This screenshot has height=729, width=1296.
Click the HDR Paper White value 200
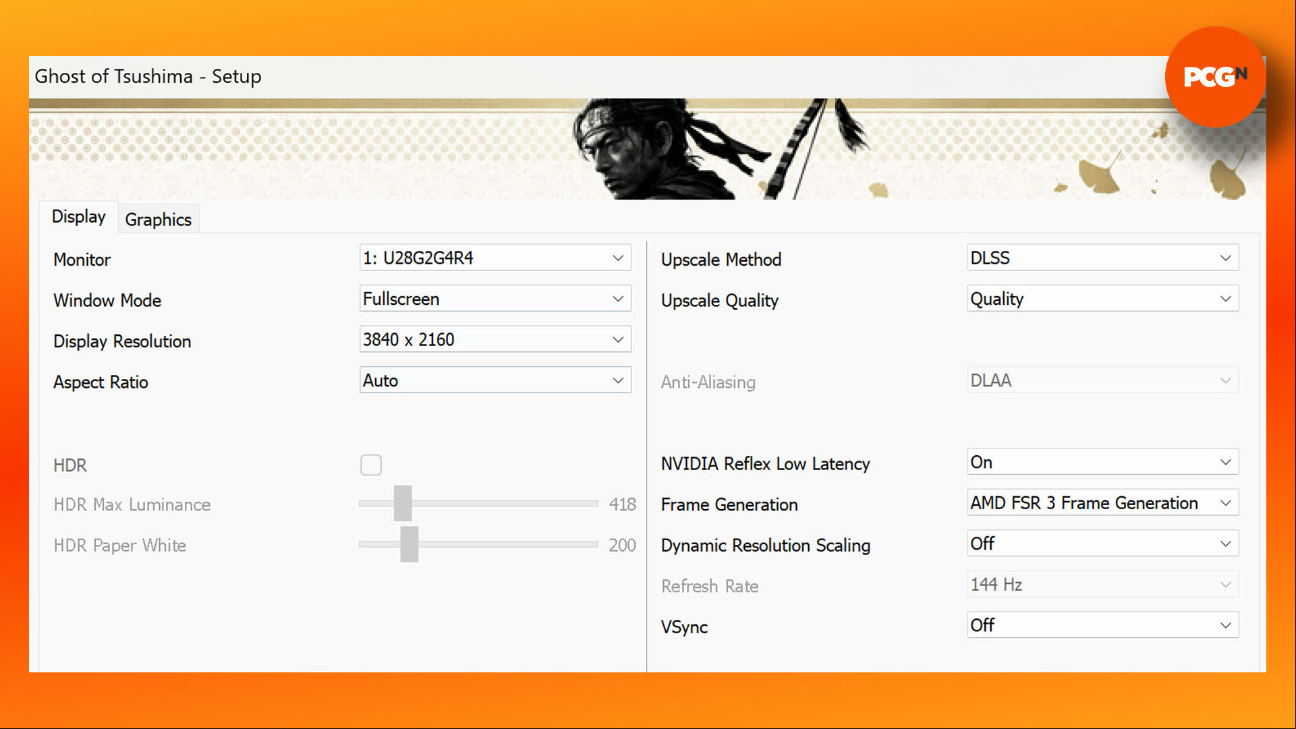coord(622,545)
